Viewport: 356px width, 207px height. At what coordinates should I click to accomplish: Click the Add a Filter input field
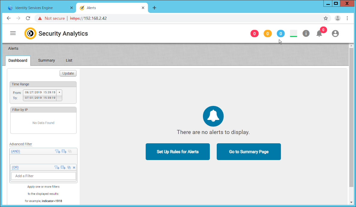pyautogui.click(x=44, y=176)
